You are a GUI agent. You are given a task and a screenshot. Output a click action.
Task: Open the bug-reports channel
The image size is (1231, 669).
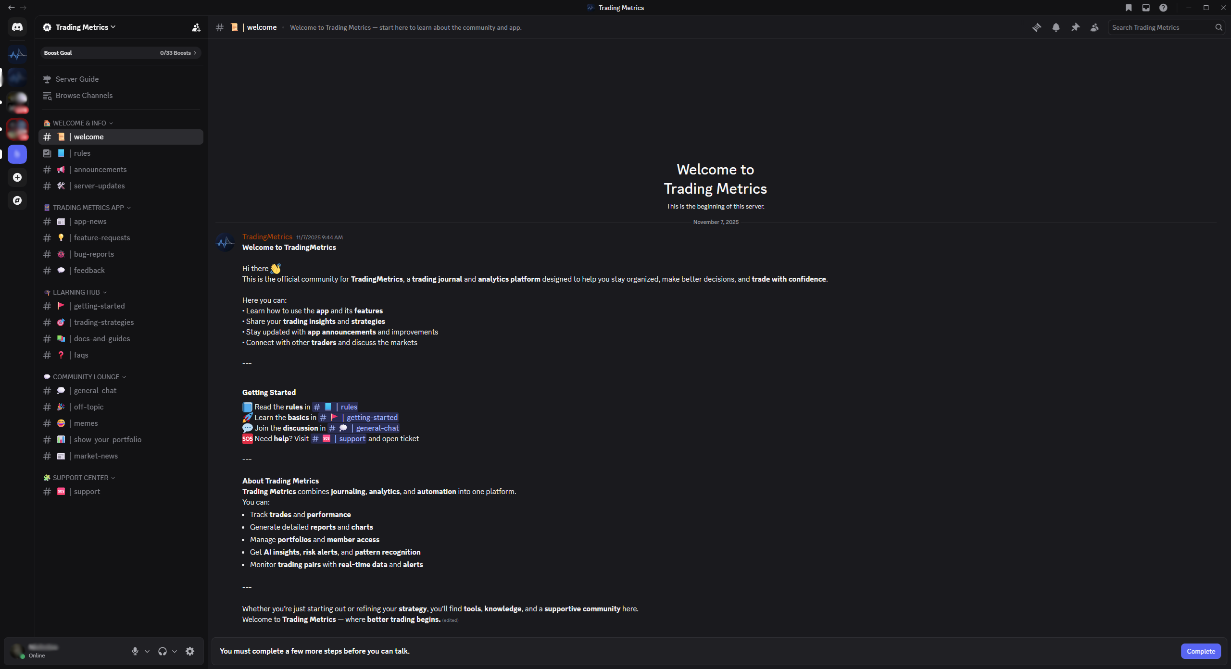pyautogui.click(x=121, y=254)
